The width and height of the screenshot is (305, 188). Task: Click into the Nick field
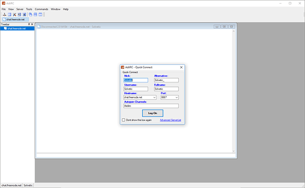click(x=136, y=80)
